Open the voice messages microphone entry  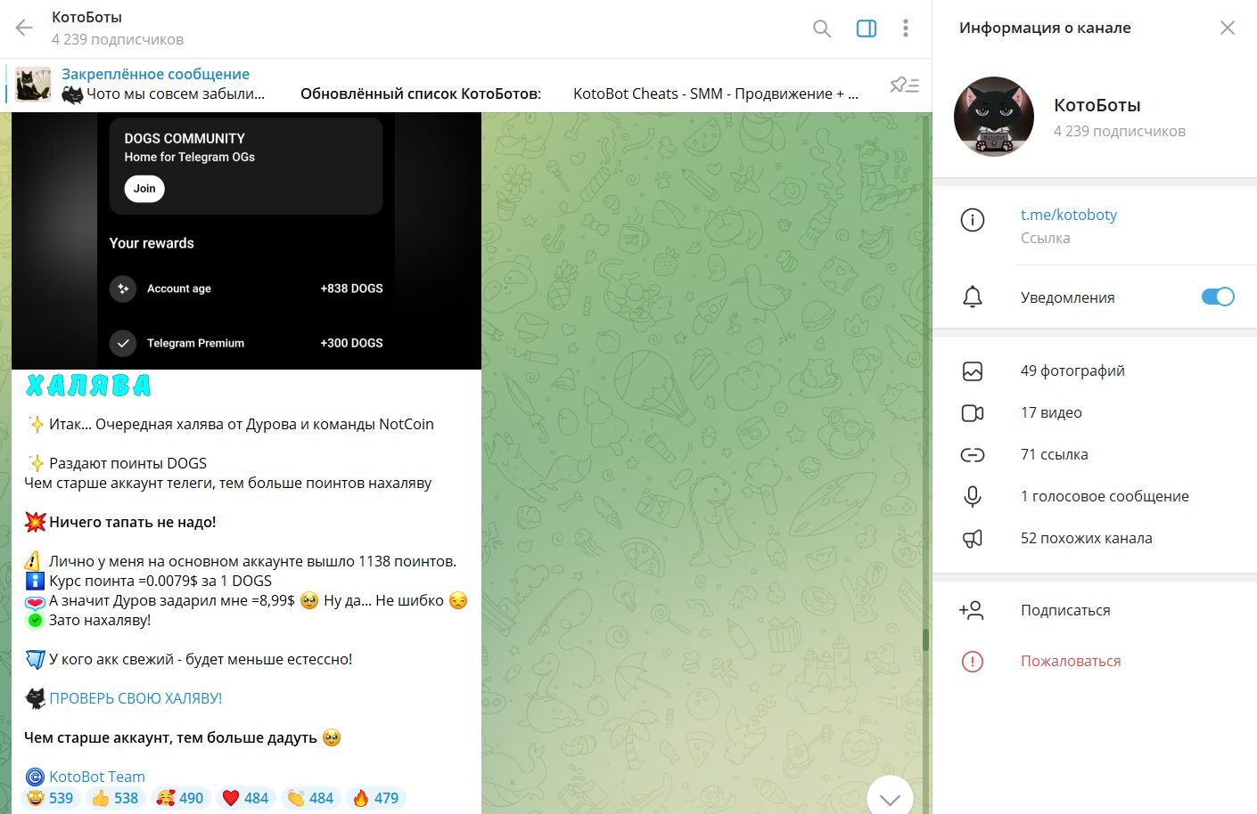[x=1104, y=497]
